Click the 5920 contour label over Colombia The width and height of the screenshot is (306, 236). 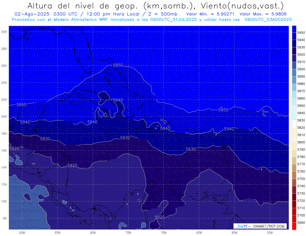[160, 217]
